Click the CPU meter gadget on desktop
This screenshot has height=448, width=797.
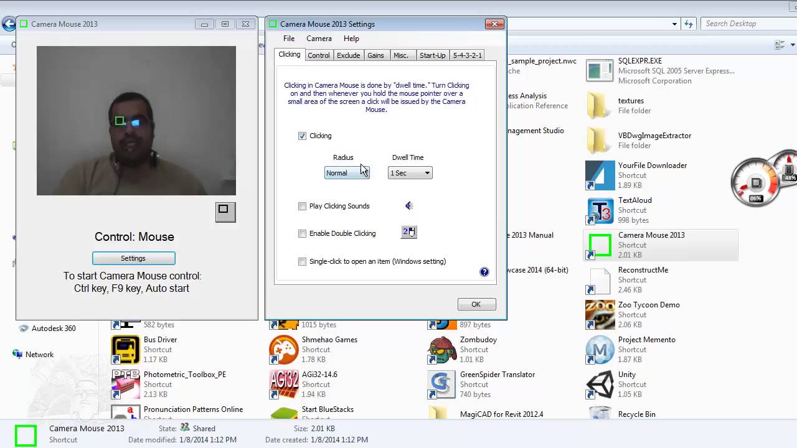pos(755,183)
